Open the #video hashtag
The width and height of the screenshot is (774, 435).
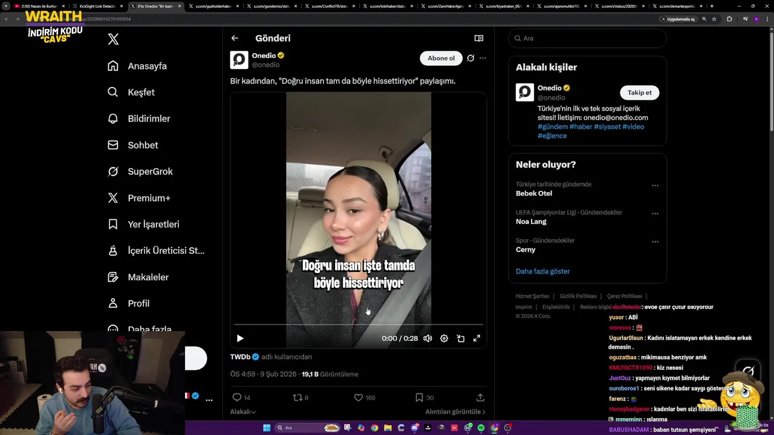pyautogui.click(x=633, y=127)
